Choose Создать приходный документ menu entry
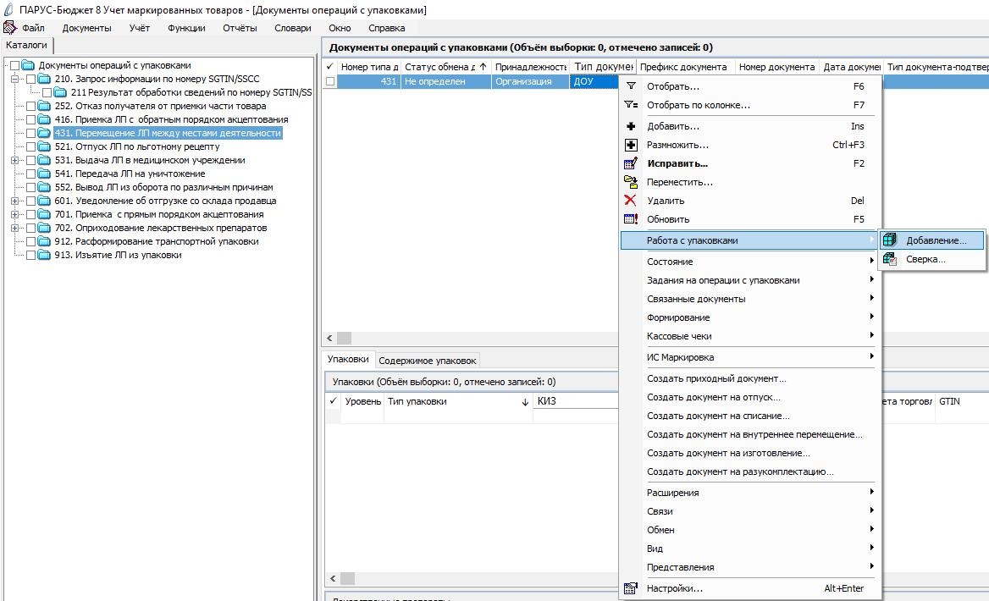 pos(716,378)
